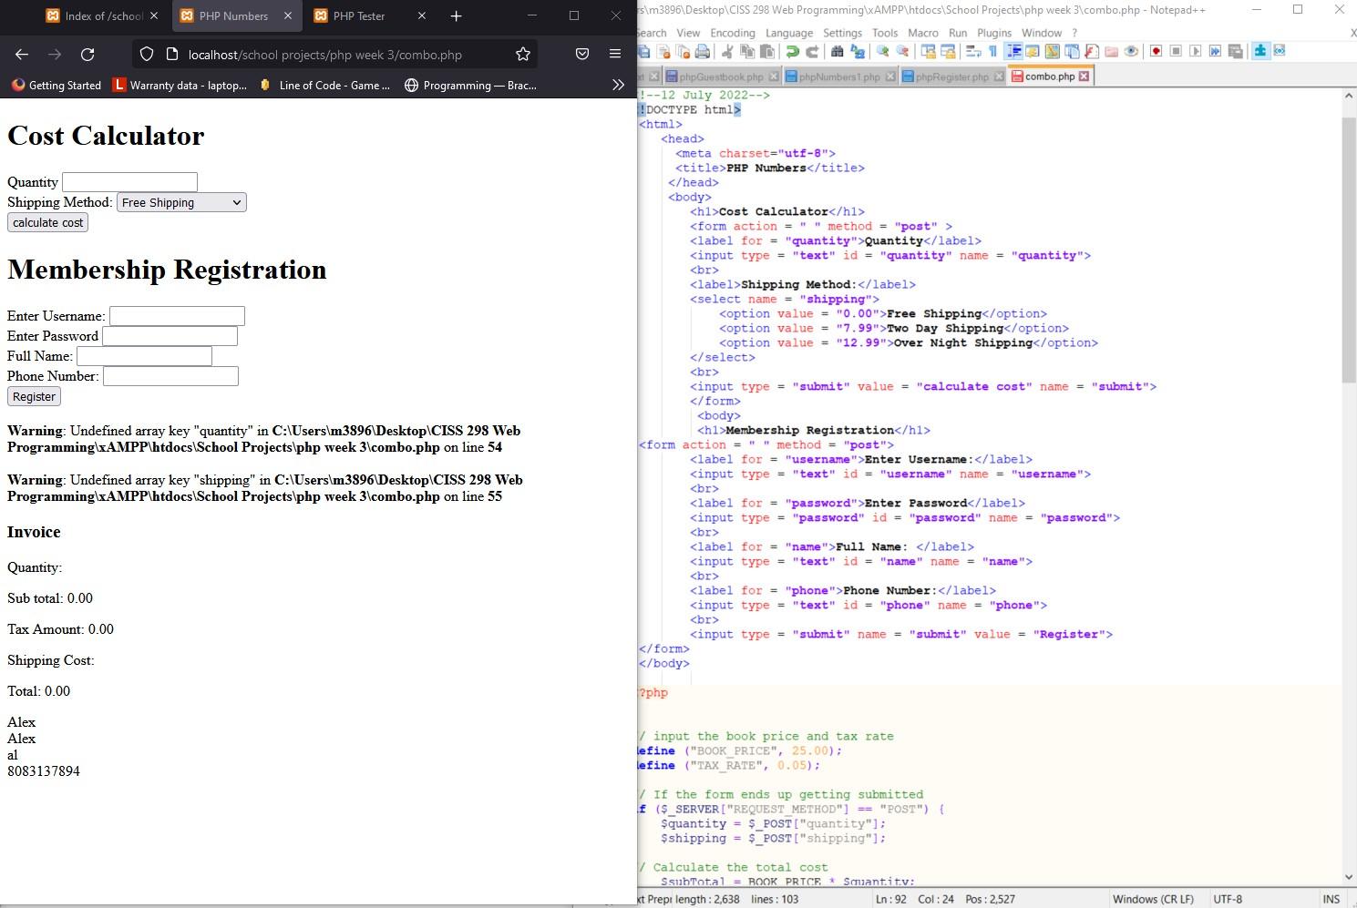Click the calculate cost button
This screenshot has width=1357, height=908.
(46, 222)
